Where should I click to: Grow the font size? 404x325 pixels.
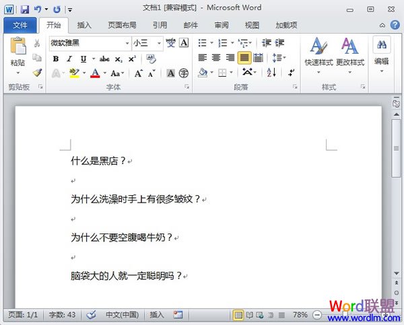138,73
